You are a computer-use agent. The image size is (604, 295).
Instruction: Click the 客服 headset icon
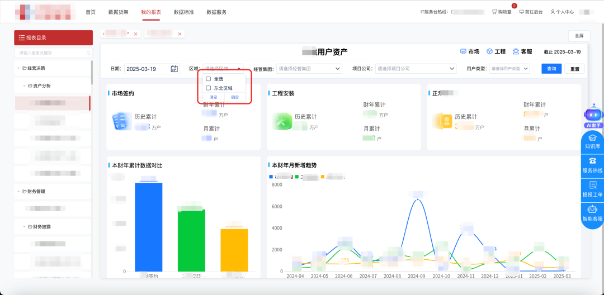[516, 51]
